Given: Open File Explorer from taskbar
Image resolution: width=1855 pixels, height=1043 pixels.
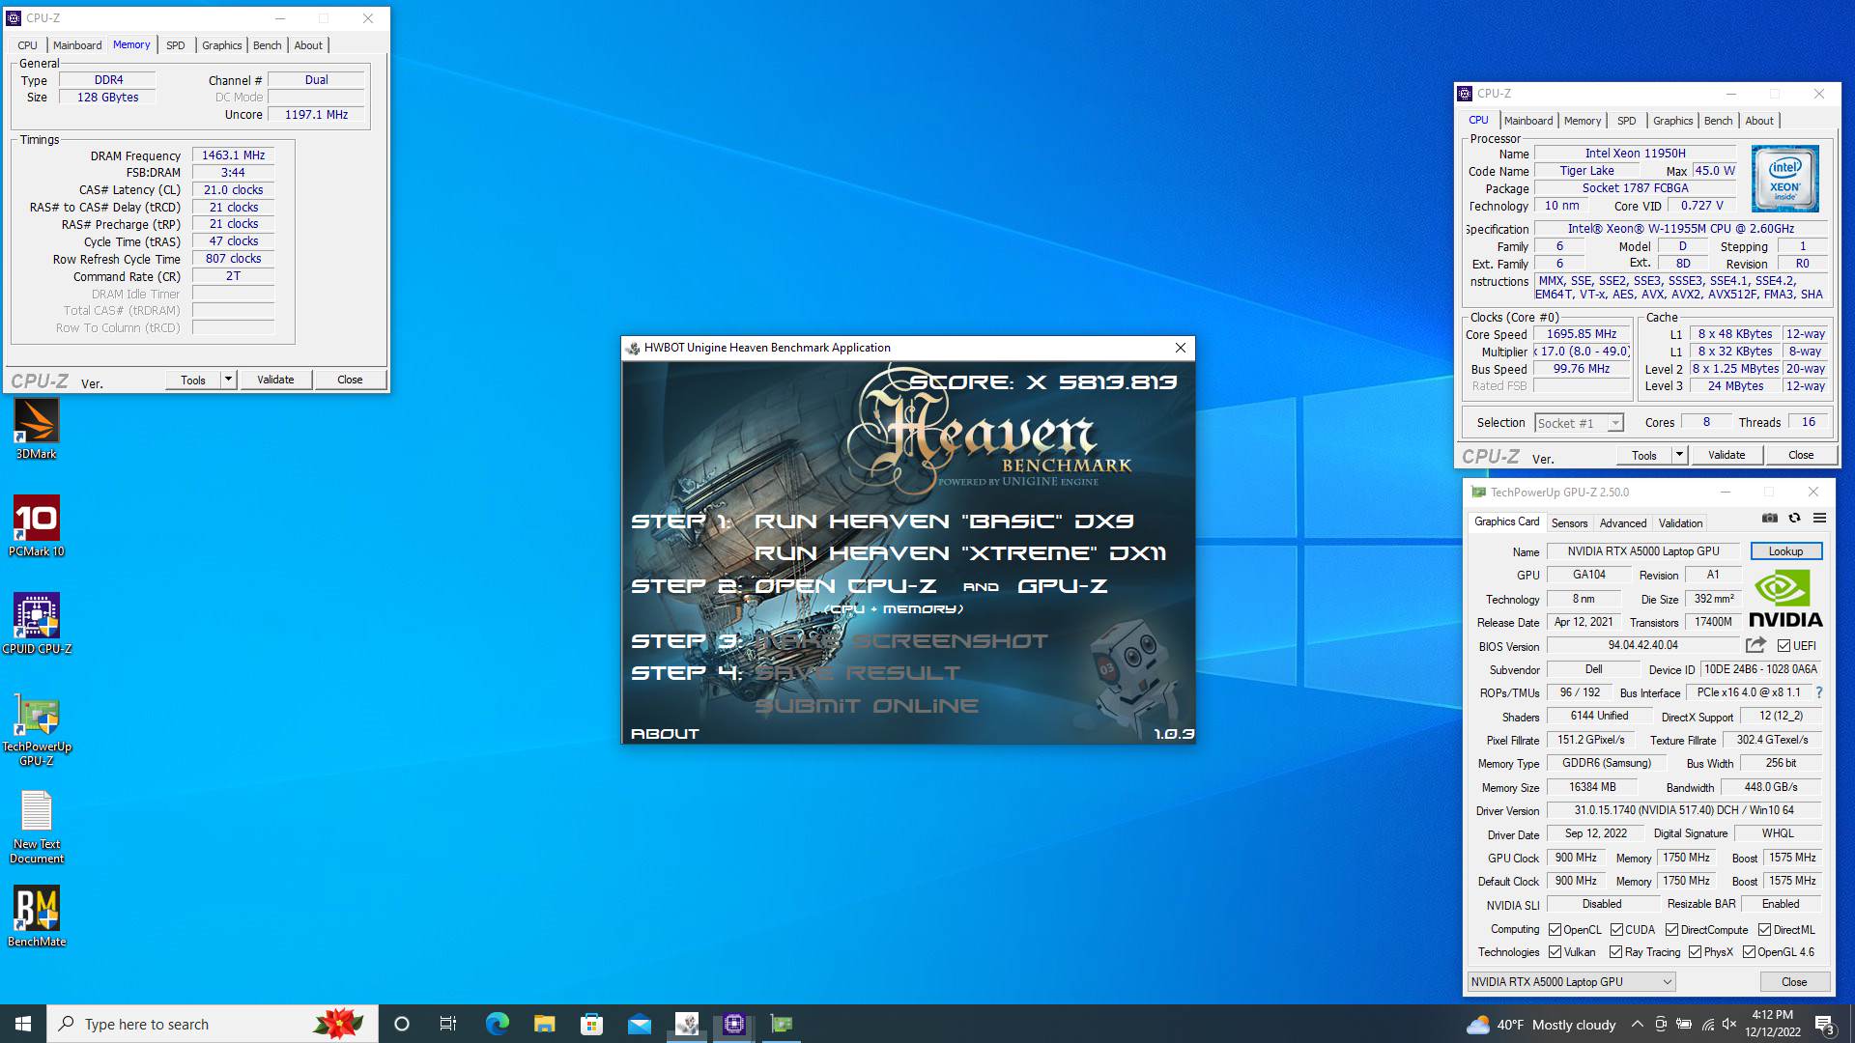Looking at the screenshot, I should pyautogui.click(x=544, y=1024).
